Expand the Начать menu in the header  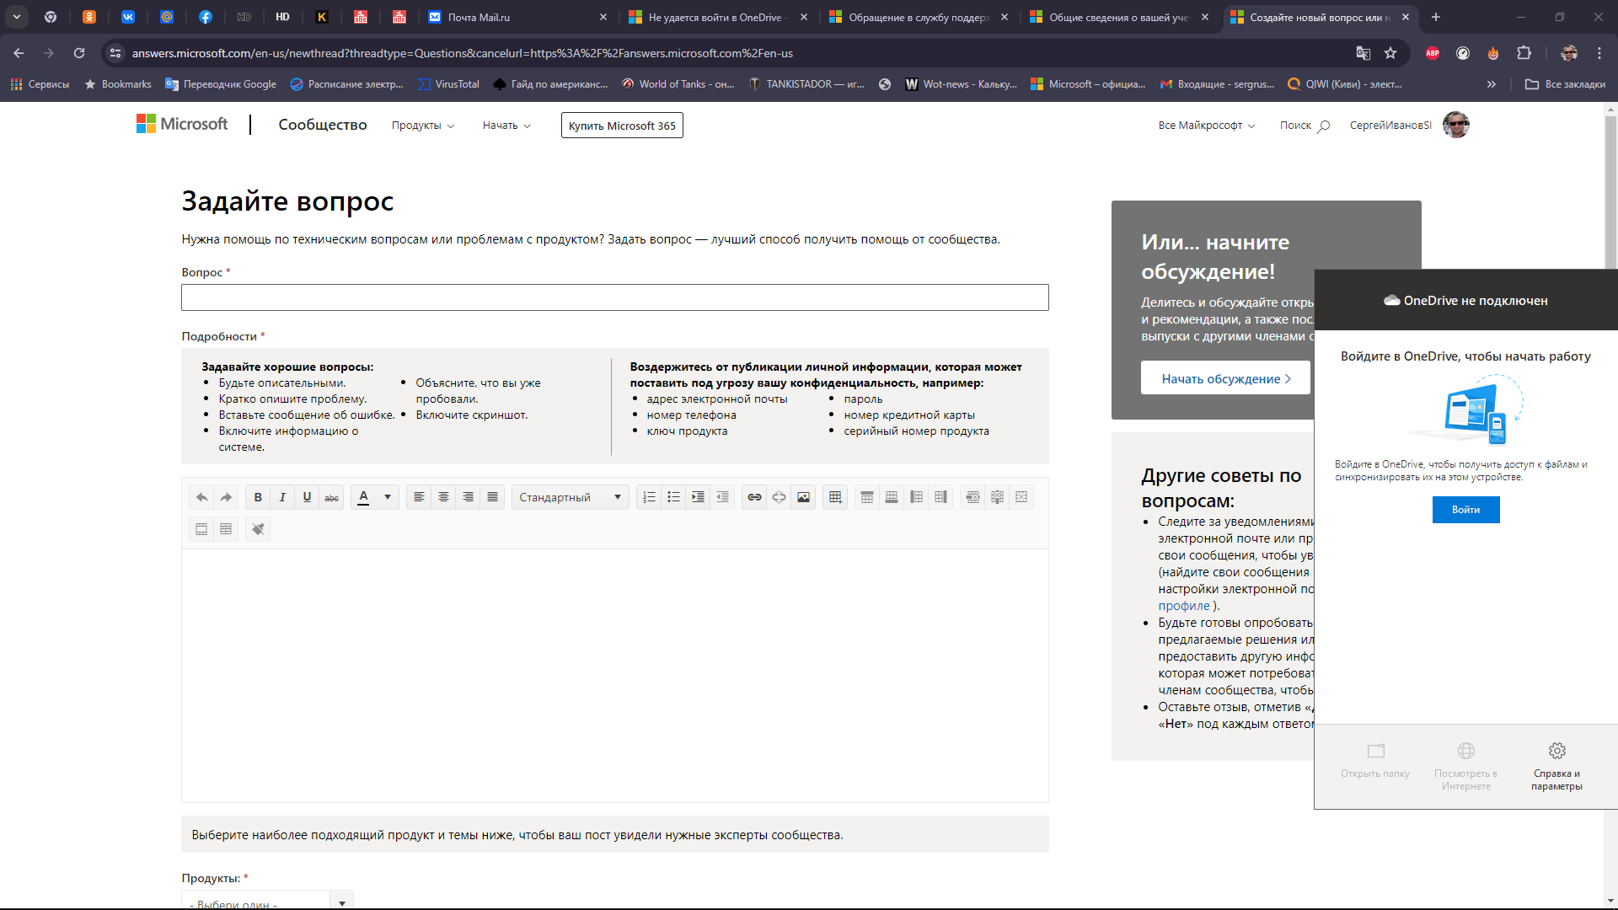[x=506, y=126]
